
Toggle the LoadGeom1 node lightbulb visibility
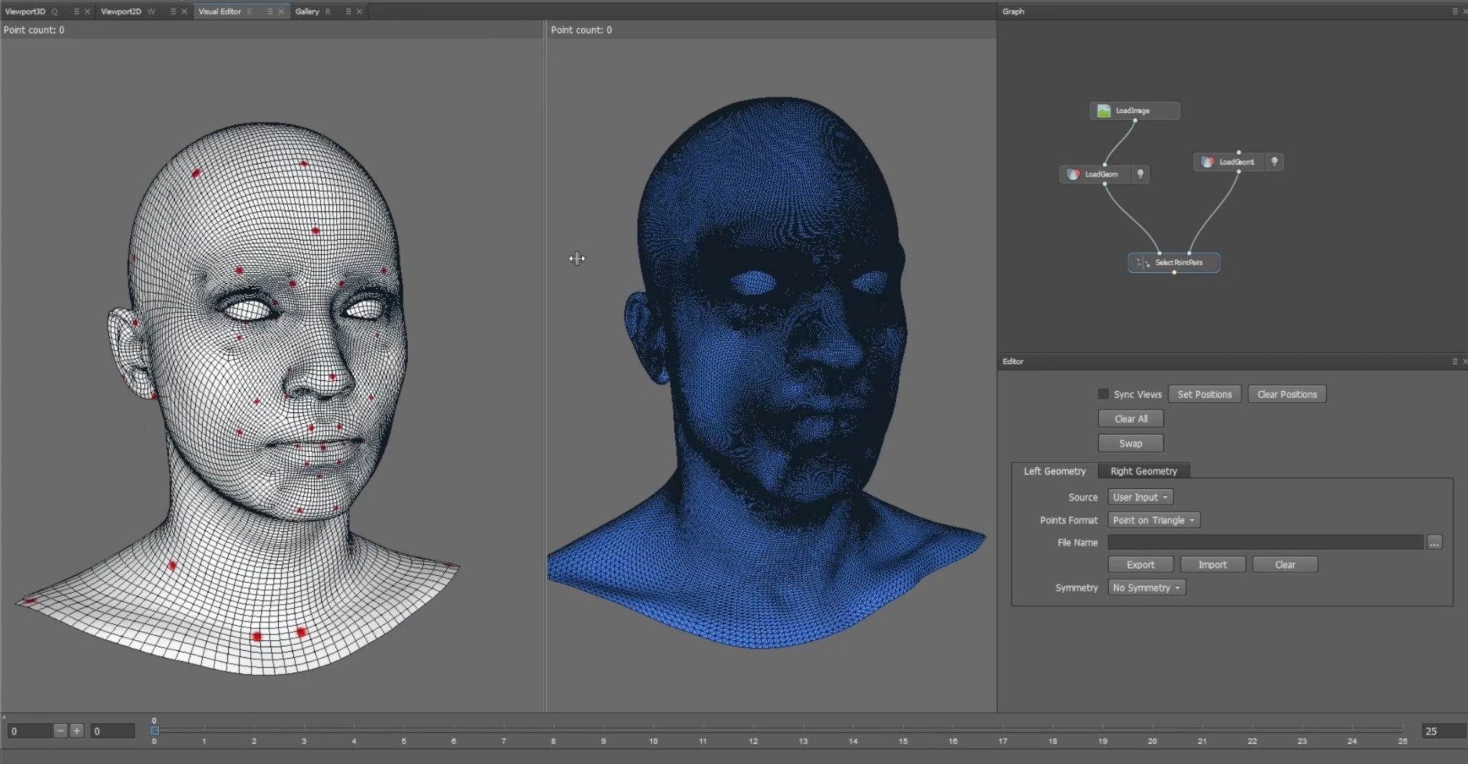[x=1274, y=162]
